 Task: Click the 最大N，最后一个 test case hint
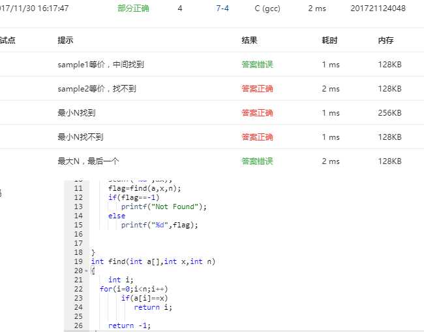pos(88,161)
